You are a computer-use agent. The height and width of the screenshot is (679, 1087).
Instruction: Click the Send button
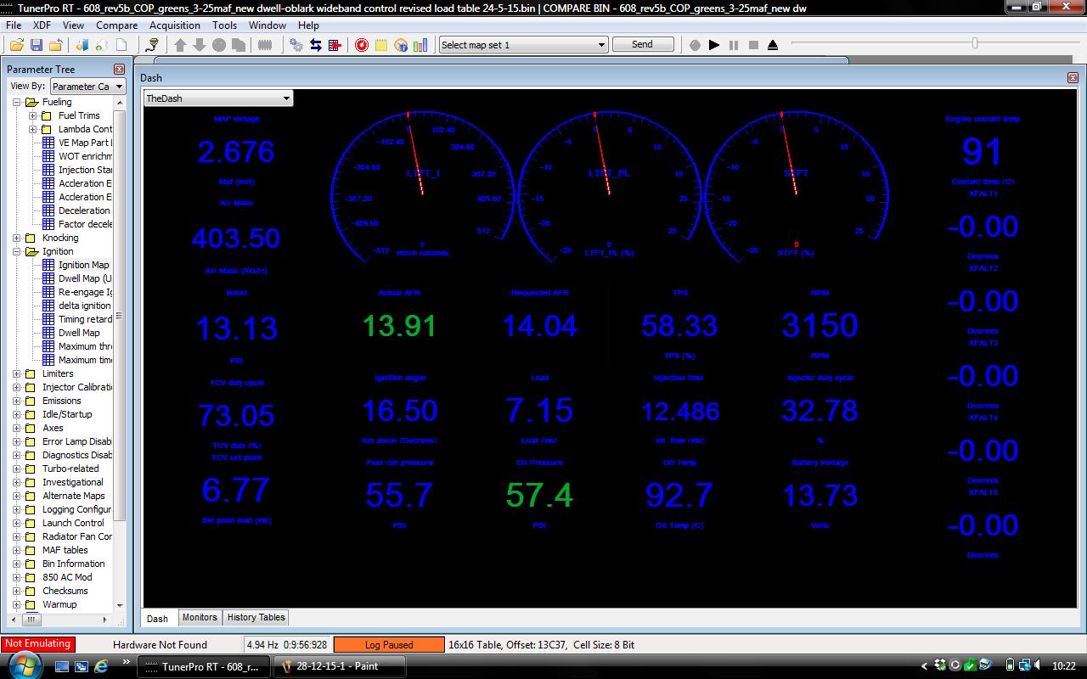pos(643,44)
